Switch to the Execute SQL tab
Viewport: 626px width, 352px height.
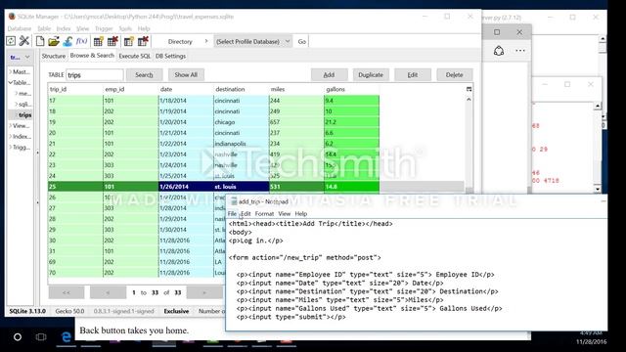135,56
